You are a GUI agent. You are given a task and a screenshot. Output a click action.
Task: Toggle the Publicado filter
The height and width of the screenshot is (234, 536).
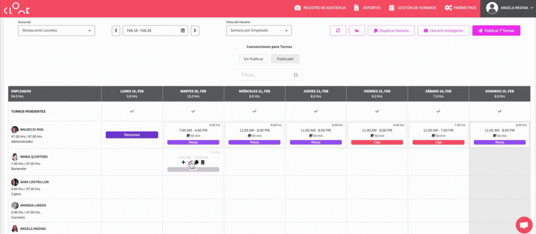point(285,59)
